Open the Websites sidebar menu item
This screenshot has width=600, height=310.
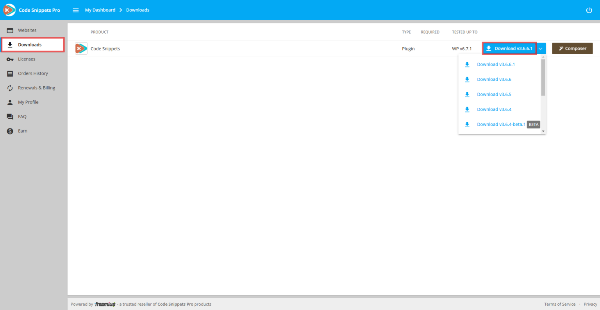coord(33,30)
